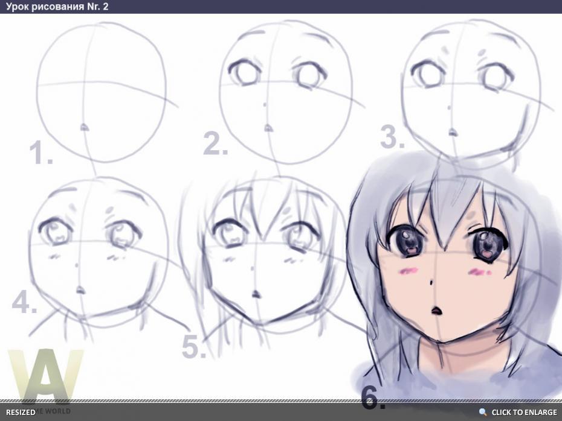
Task: Click the number label '3.'
Action: (x=392, y=138)
